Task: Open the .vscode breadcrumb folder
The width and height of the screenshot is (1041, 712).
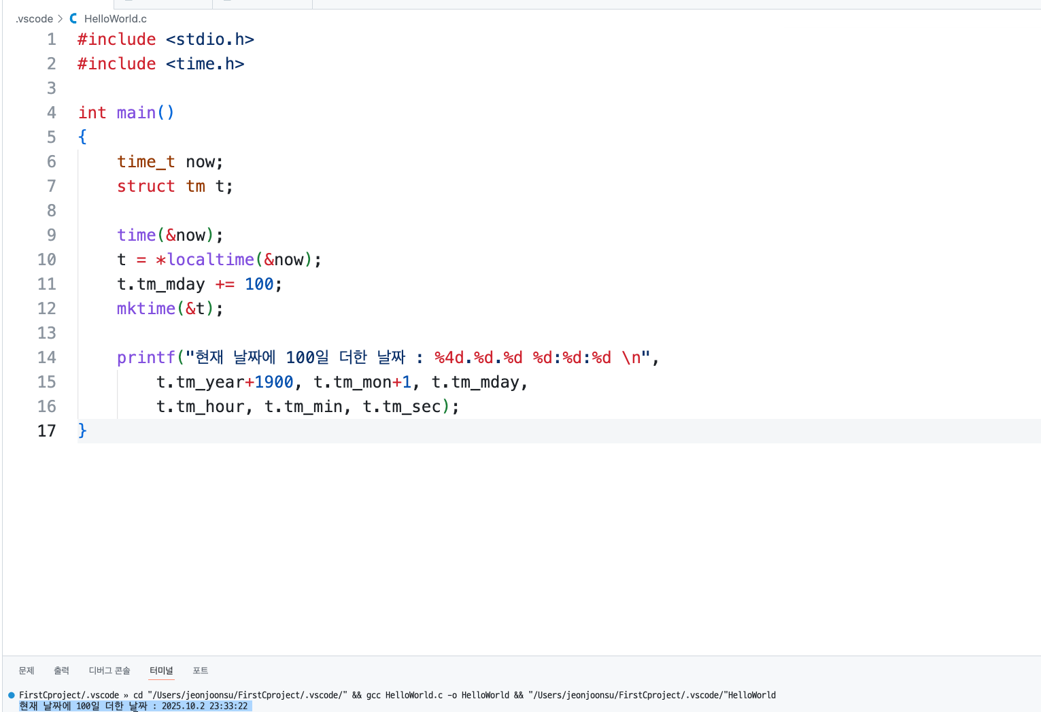Action: pos(34,18)
